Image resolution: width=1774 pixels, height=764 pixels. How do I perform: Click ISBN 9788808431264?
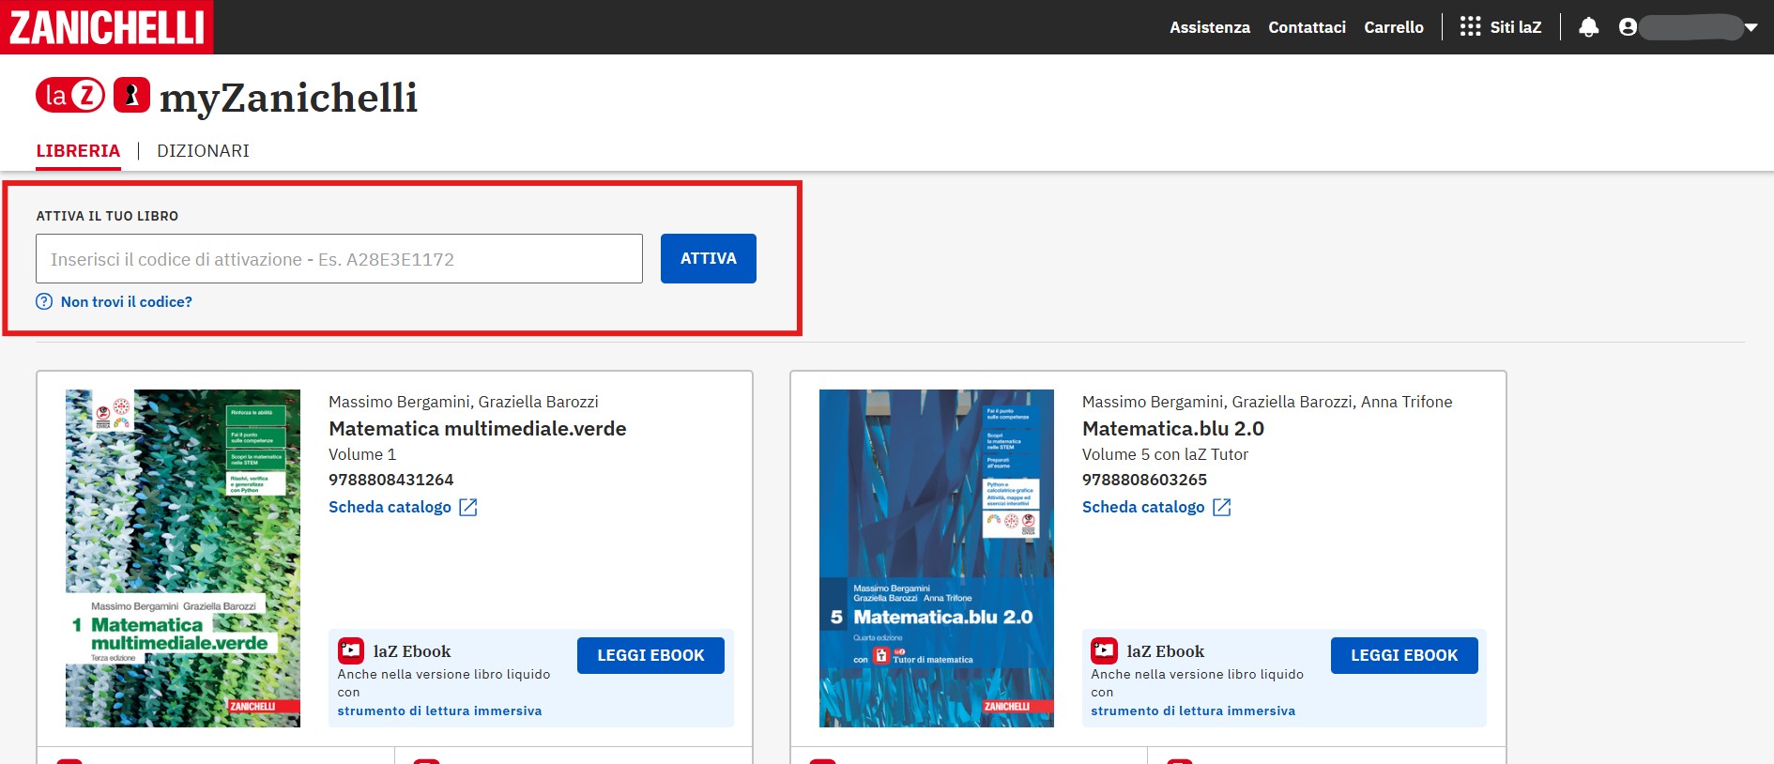tap(390, 480)
